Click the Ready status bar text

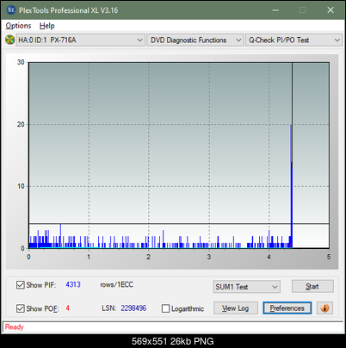[14, 327]
